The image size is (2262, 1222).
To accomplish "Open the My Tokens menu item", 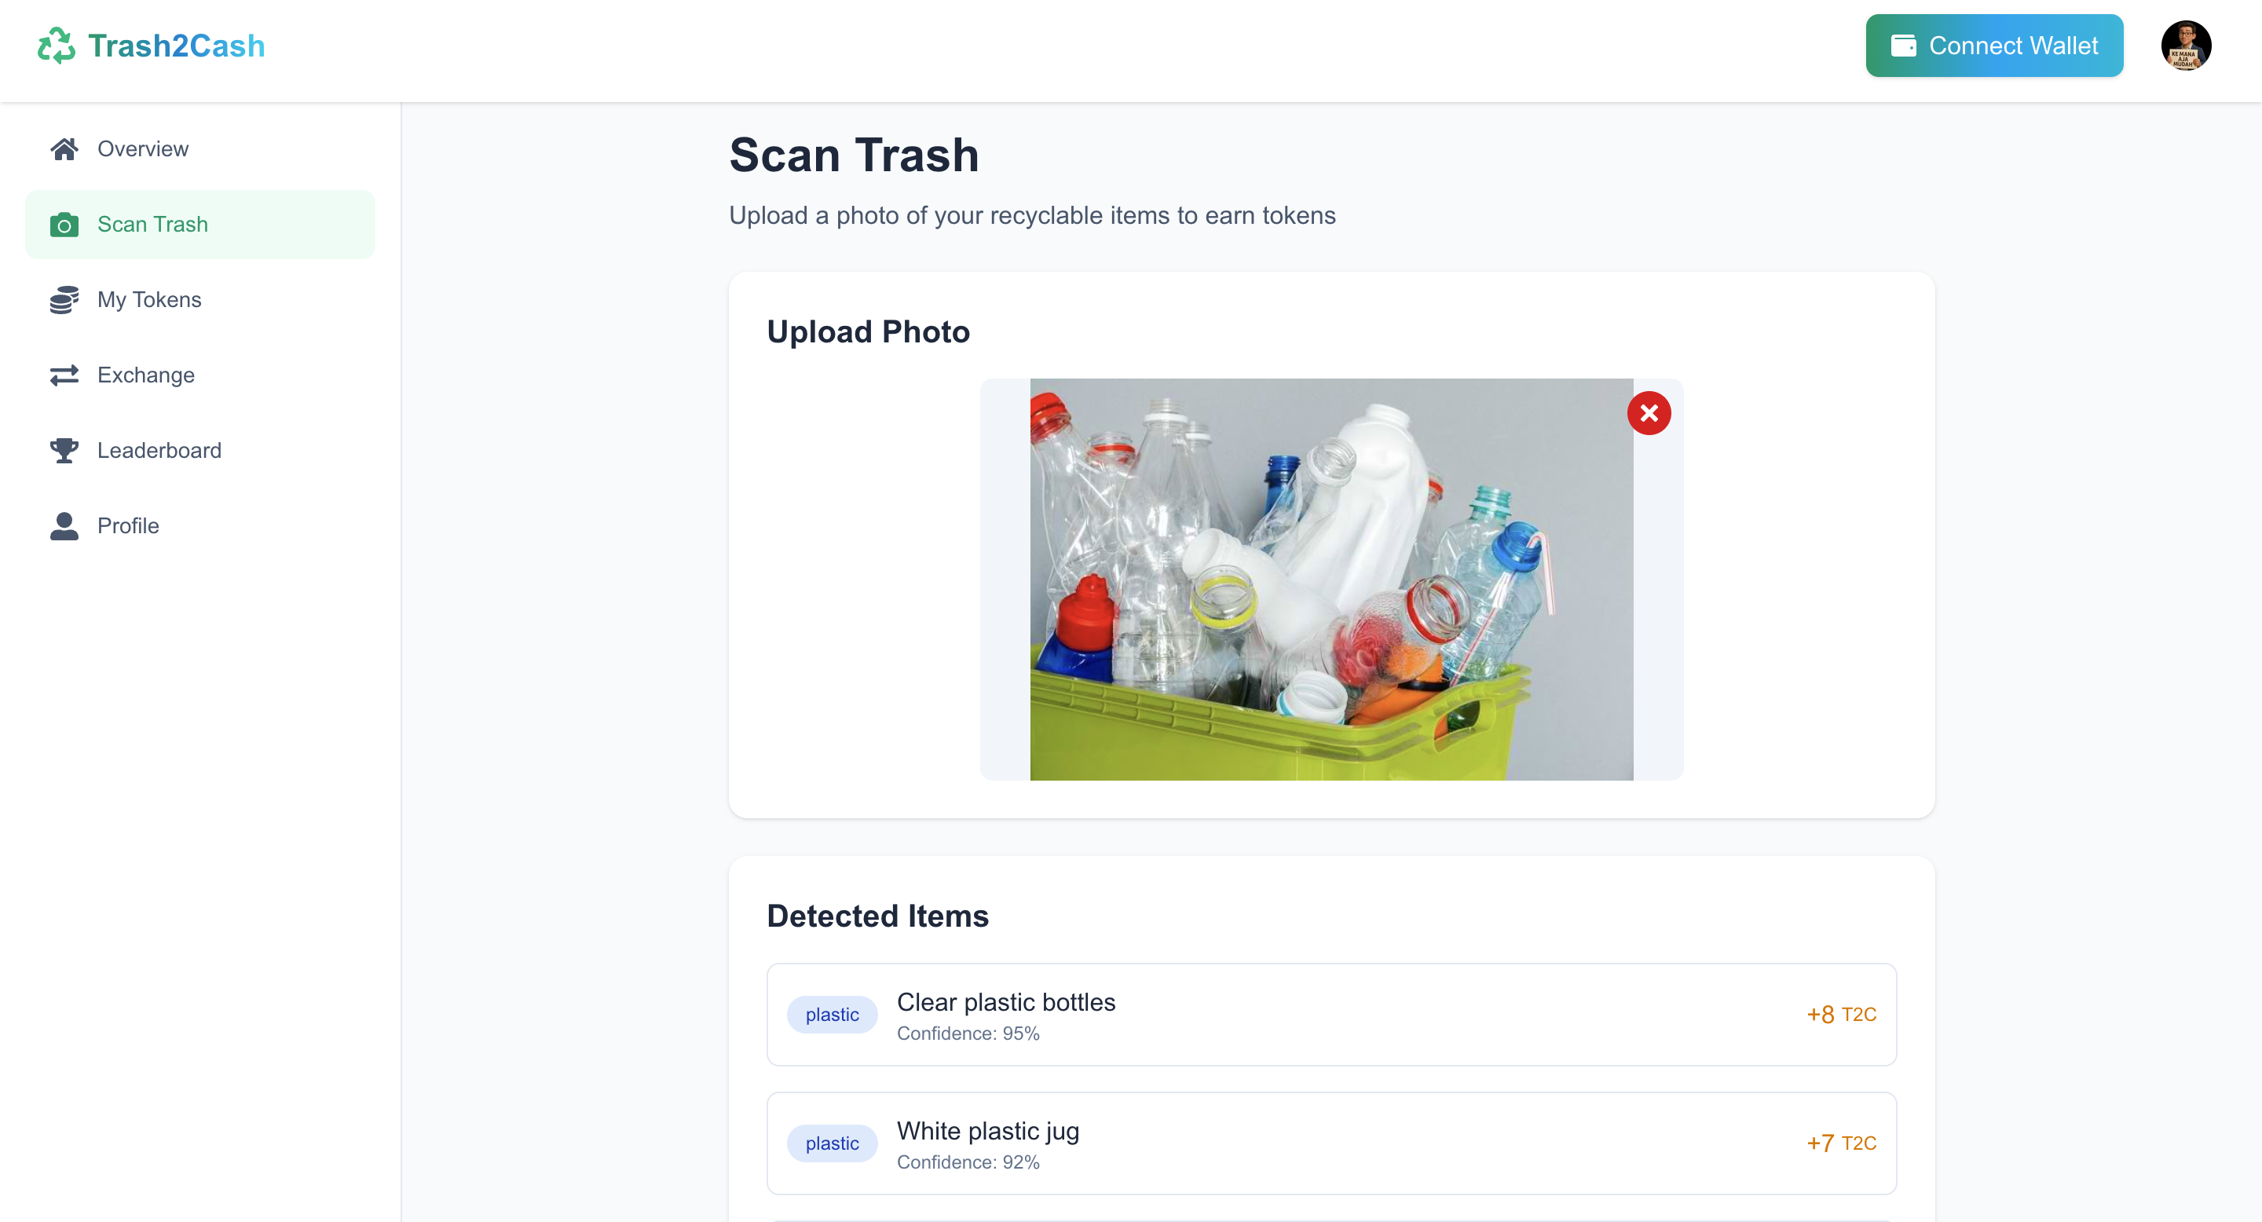I will 149,300.
